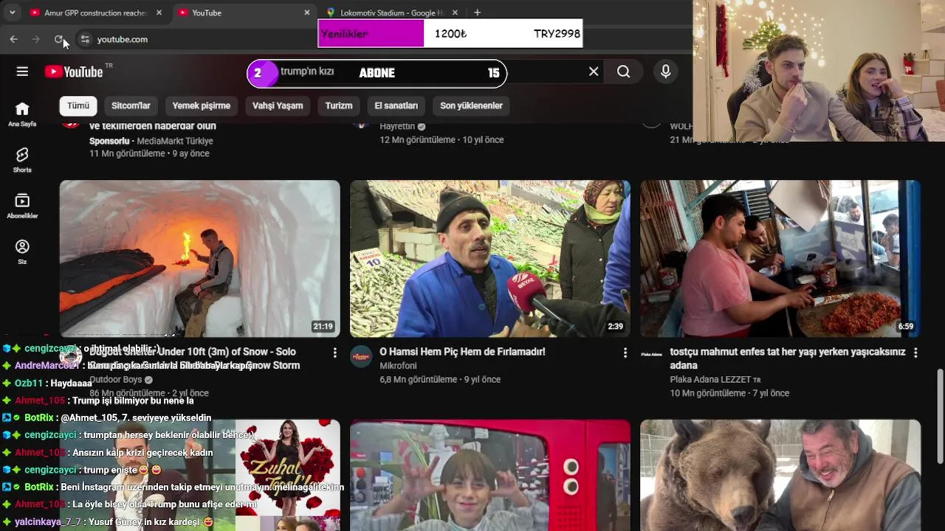This screenshot has width=945, height=531.
Task: Clear the search box with X
Action: [594, 72]
